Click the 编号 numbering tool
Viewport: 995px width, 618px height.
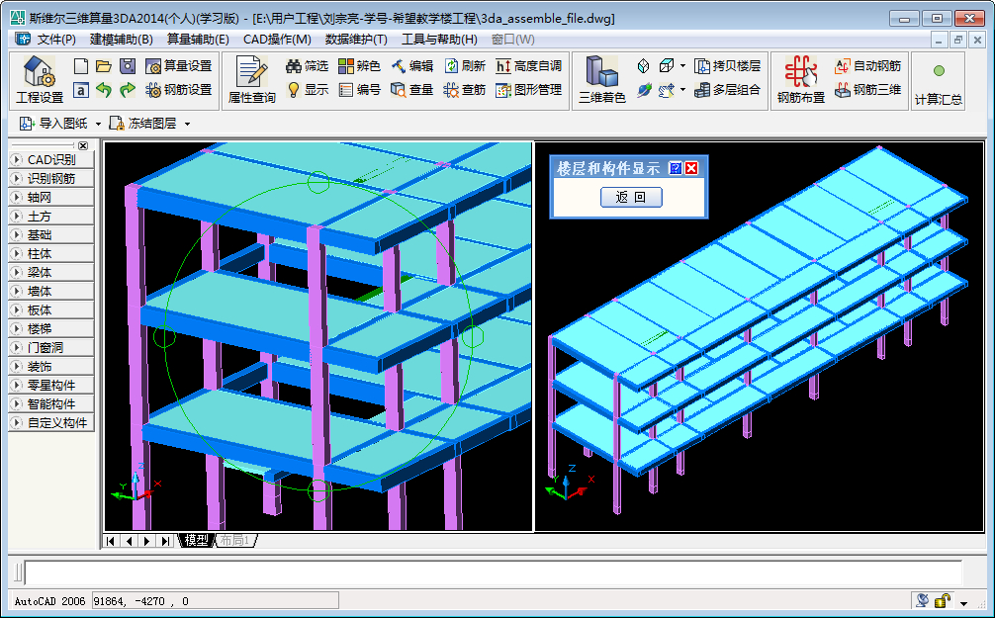pyautogui.click(x=359, y=90)
